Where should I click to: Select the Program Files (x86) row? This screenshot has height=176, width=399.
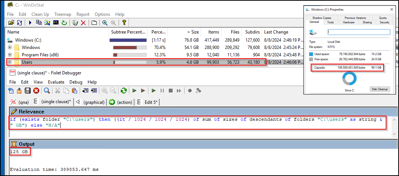tap(154, 55)
